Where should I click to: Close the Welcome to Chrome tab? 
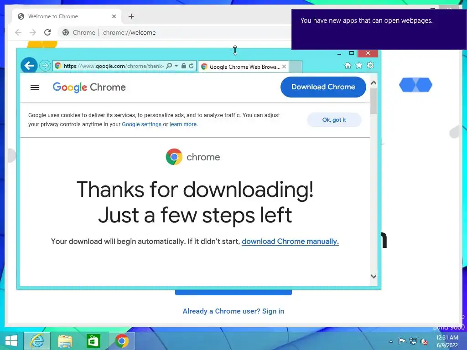point(114,16)
